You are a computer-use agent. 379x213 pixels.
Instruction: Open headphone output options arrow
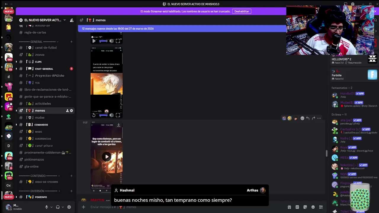coord(63,207)
